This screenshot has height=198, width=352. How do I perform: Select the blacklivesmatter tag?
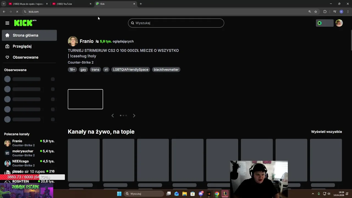tap(166, 70)
